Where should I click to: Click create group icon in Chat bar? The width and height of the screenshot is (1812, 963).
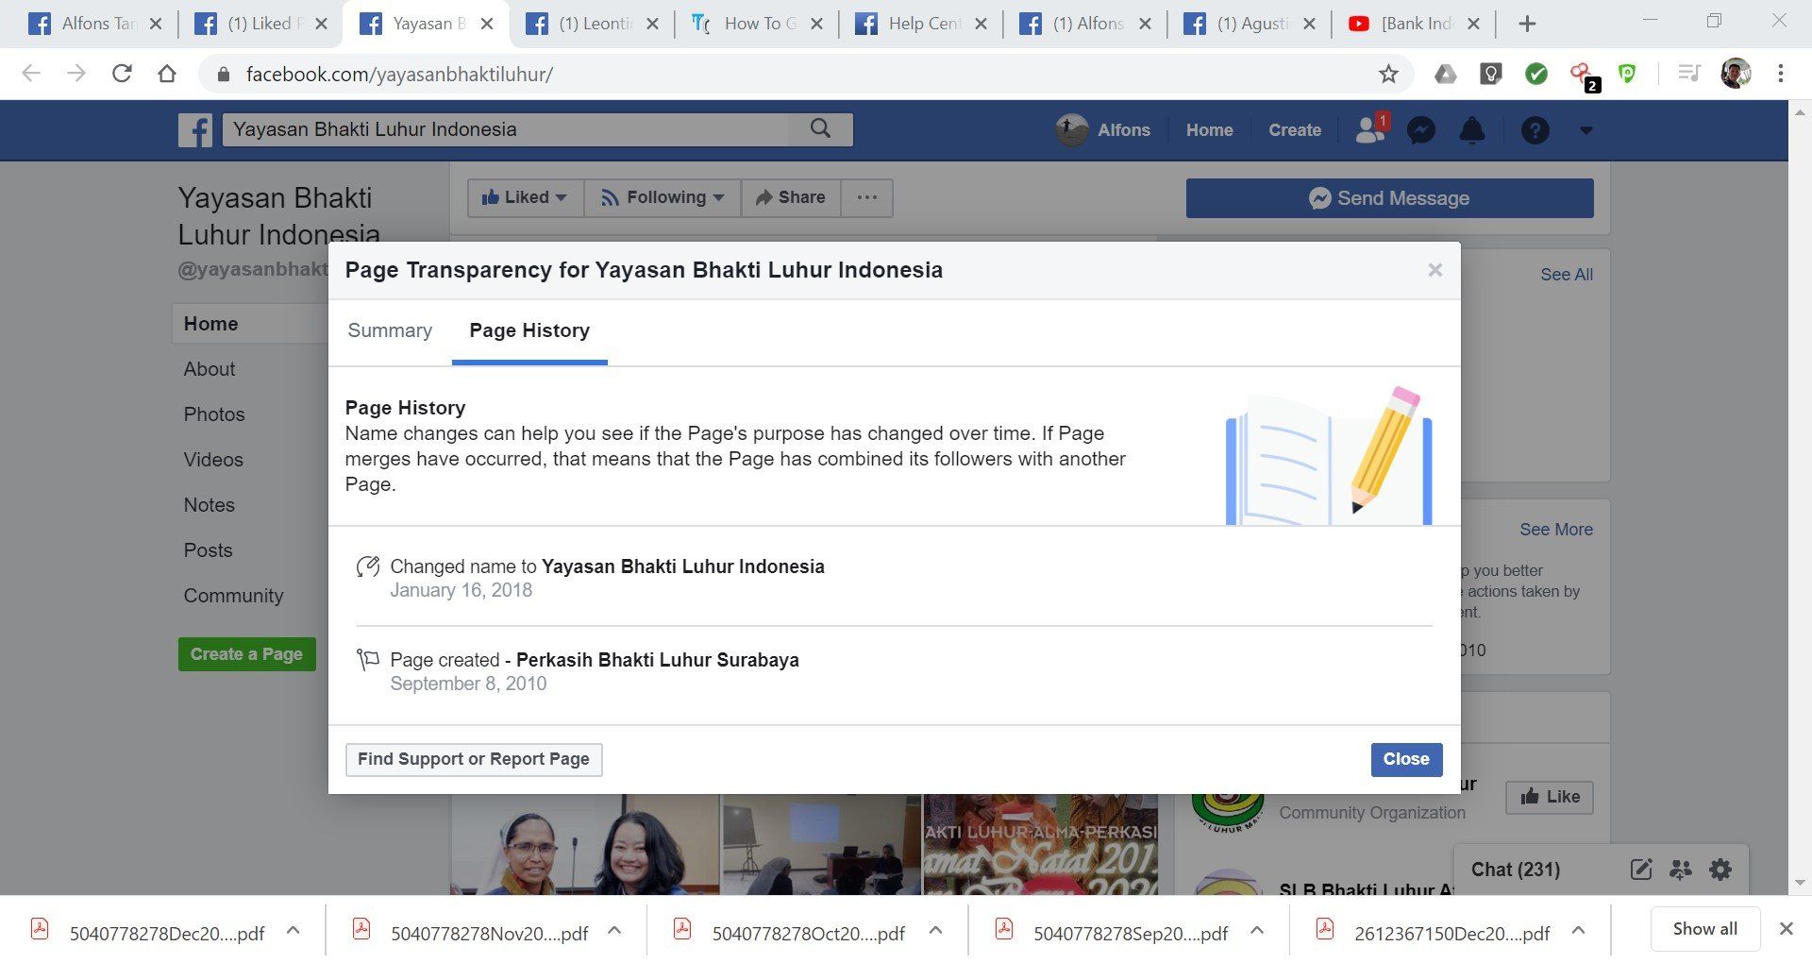[x=1681, y=870]
